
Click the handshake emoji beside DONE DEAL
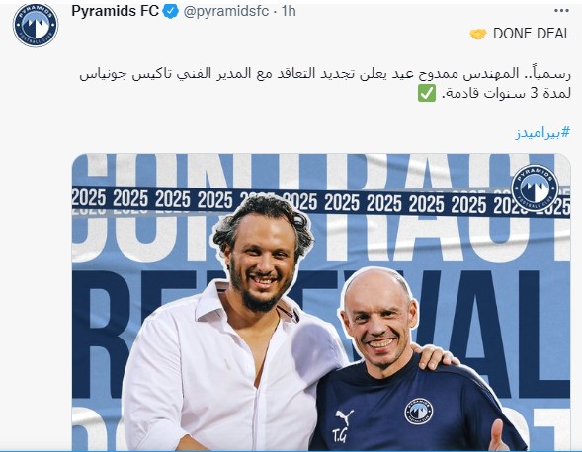[x=478, y=35]
